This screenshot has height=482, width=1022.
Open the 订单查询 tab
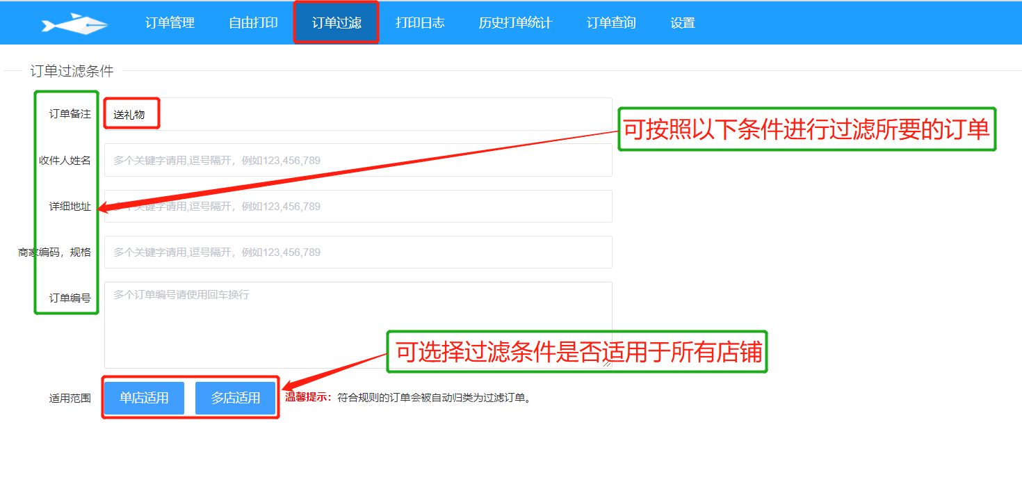click(x=611, y=23)
